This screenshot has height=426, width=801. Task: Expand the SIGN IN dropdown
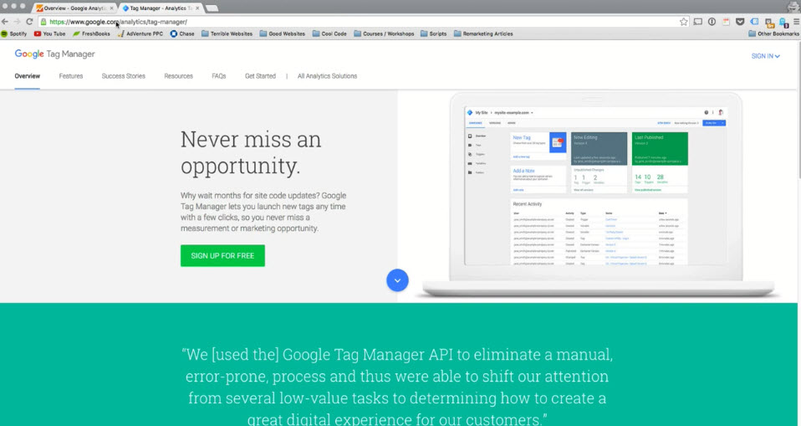[x=765, y=56]
